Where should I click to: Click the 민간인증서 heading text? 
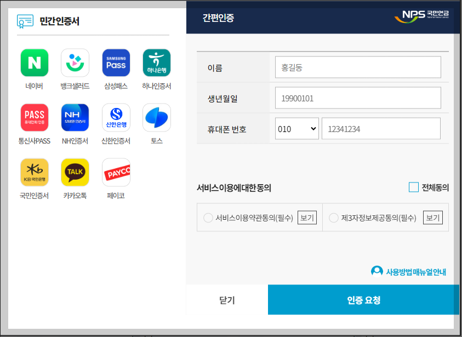pyautogui.click(x=60, y=21)
